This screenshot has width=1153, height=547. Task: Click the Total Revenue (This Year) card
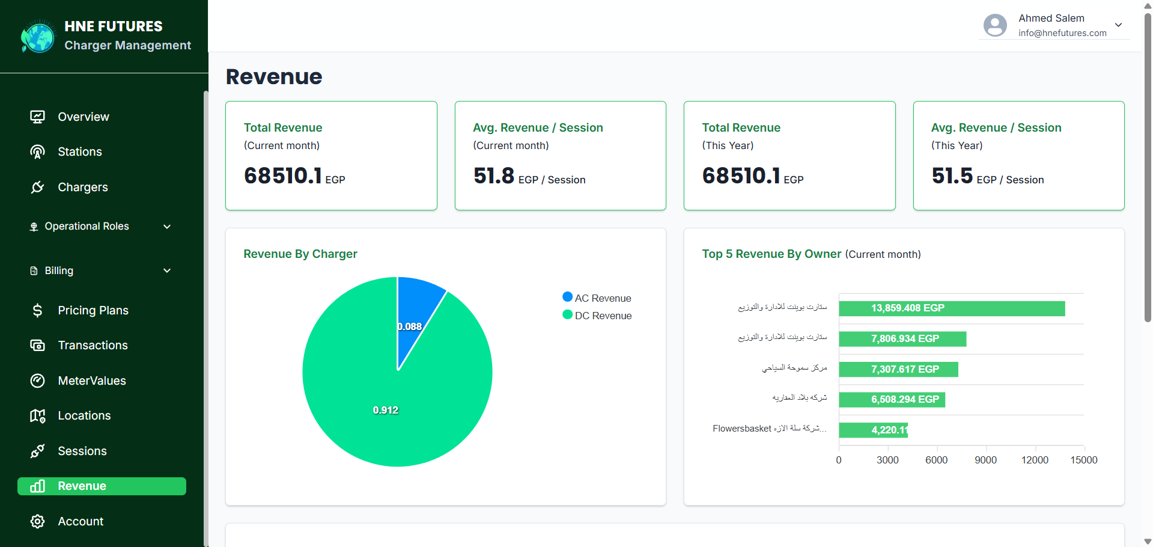click(789, 155)
